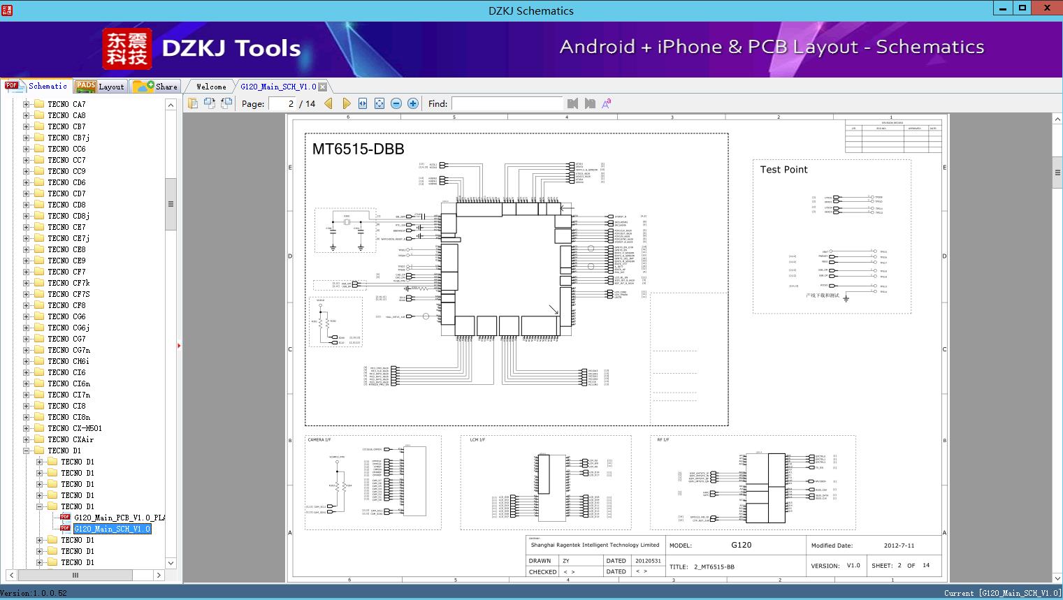The image size is (1063, 600).
Task: Click the TECNO CF8 folder icon
Action: (x=38, y=305)
